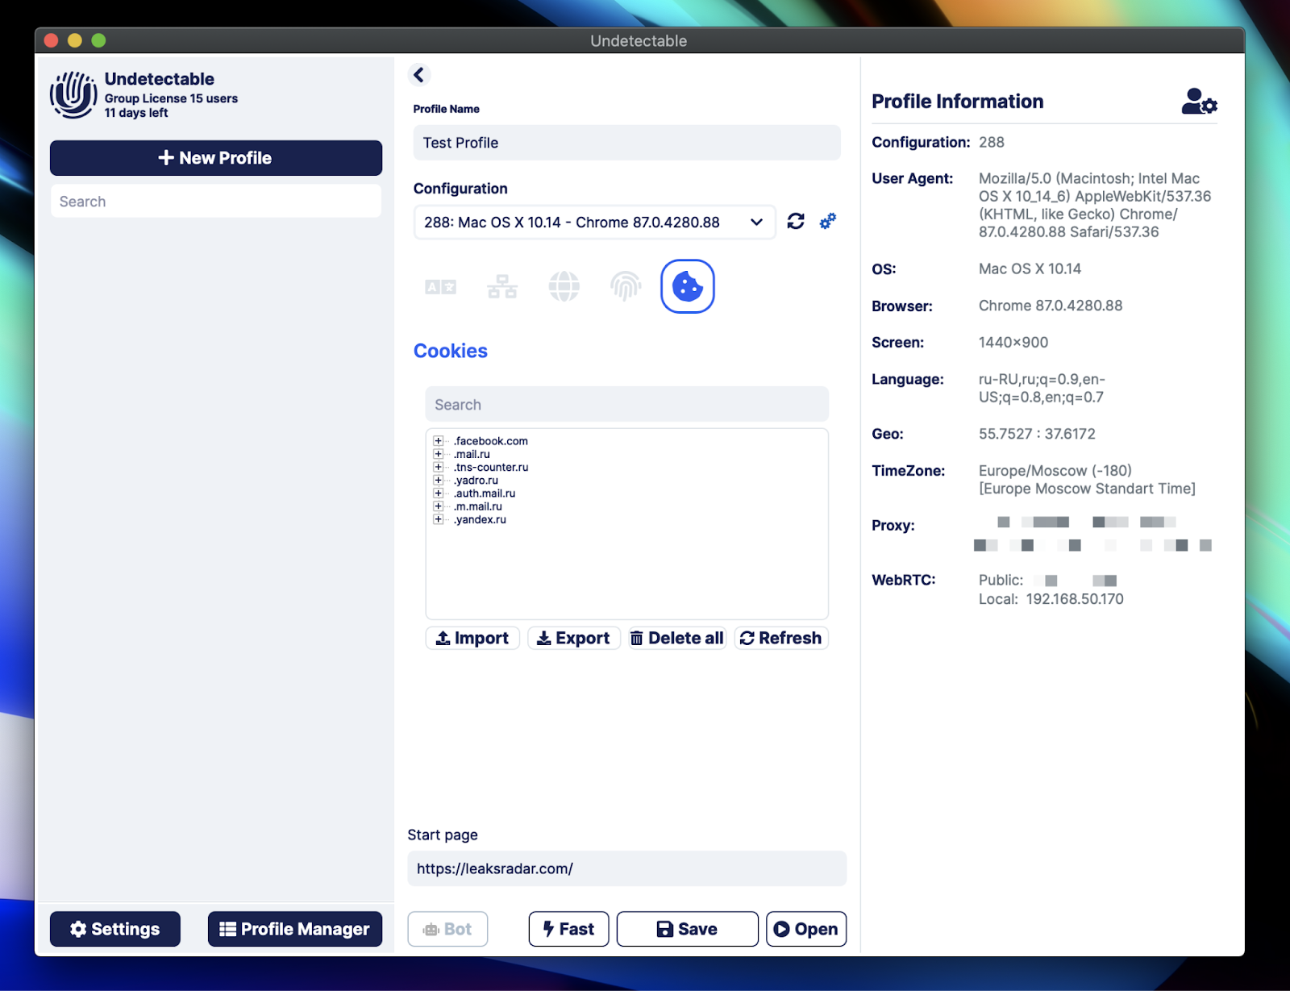The width and height of the screenshot is (1290, 991).
Task: Expand the .yandex.ru cookie node
Action: coord(438,519)
